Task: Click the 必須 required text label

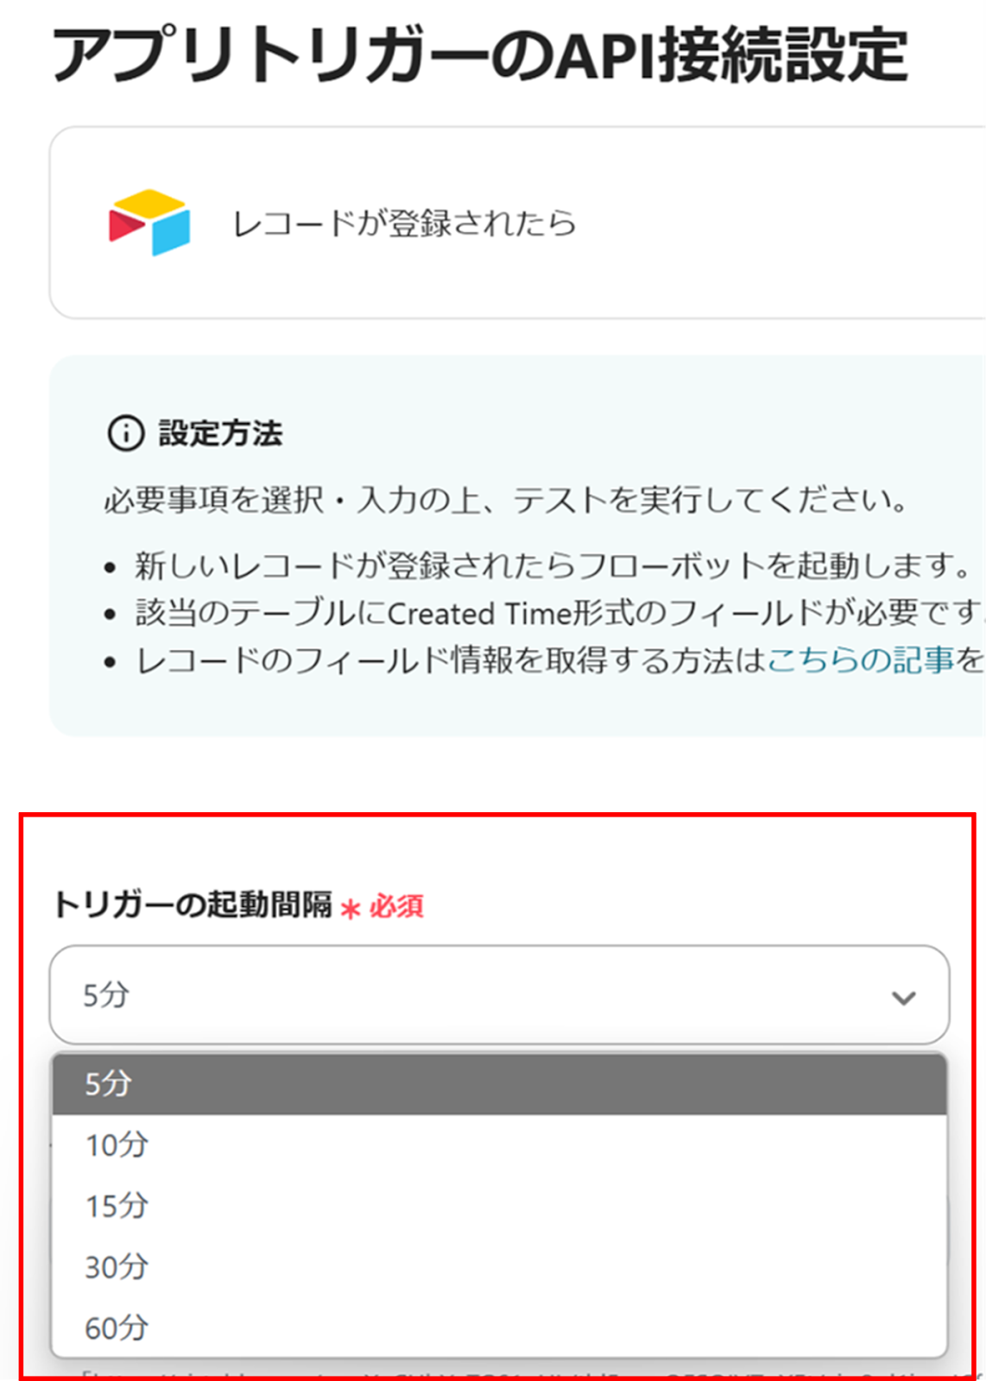Action: tap(396, 907)
